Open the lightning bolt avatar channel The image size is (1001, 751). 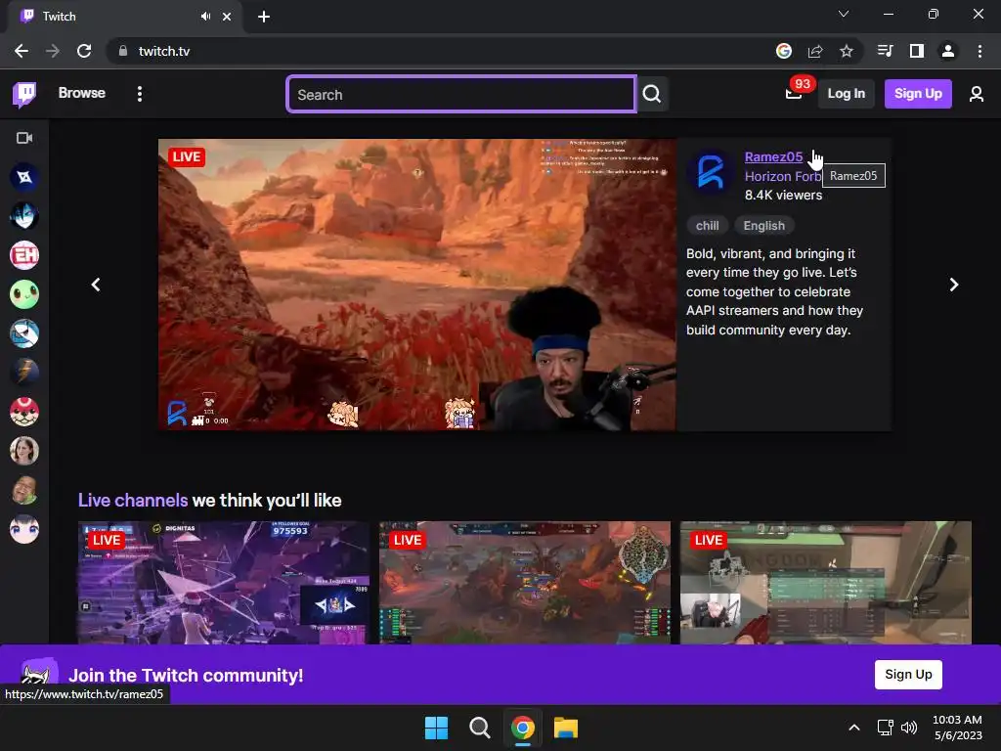point(24,373)
